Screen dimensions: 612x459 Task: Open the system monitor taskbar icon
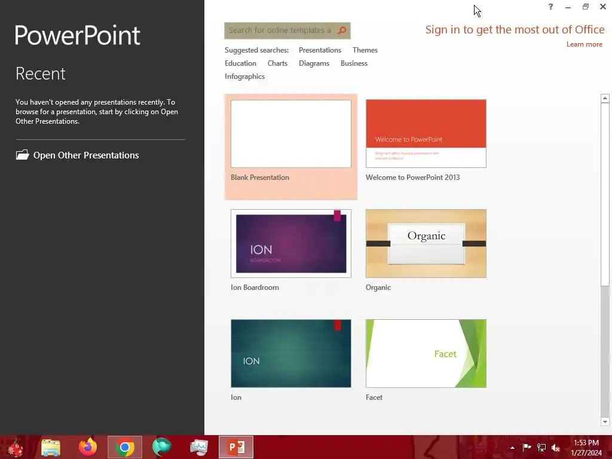pyautogui.click(x=198, y=447)
